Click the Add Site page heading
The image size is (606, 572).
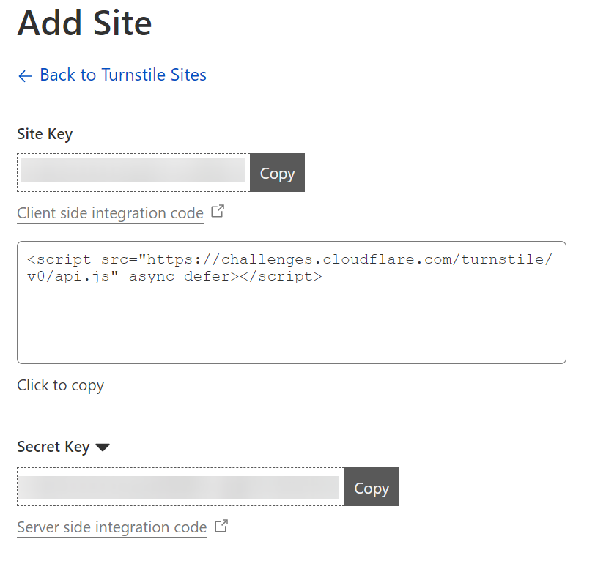[84, 24]
